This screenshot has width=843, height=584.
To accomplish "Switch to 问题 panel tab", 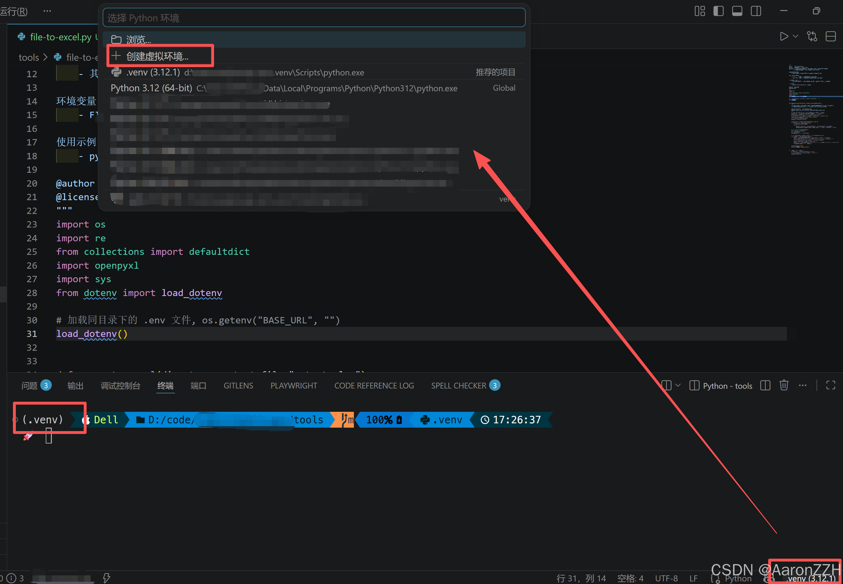I will click(x=30, y=385).
